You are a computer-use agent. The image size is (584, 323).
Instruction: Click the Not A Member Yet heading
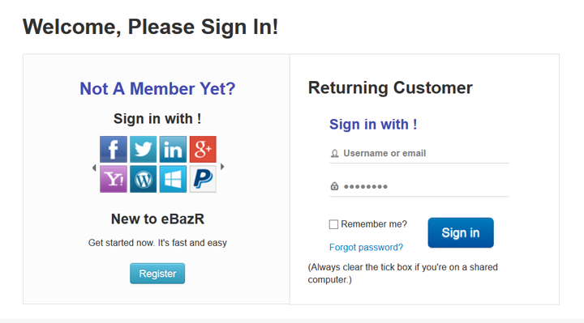coord(157,89)
